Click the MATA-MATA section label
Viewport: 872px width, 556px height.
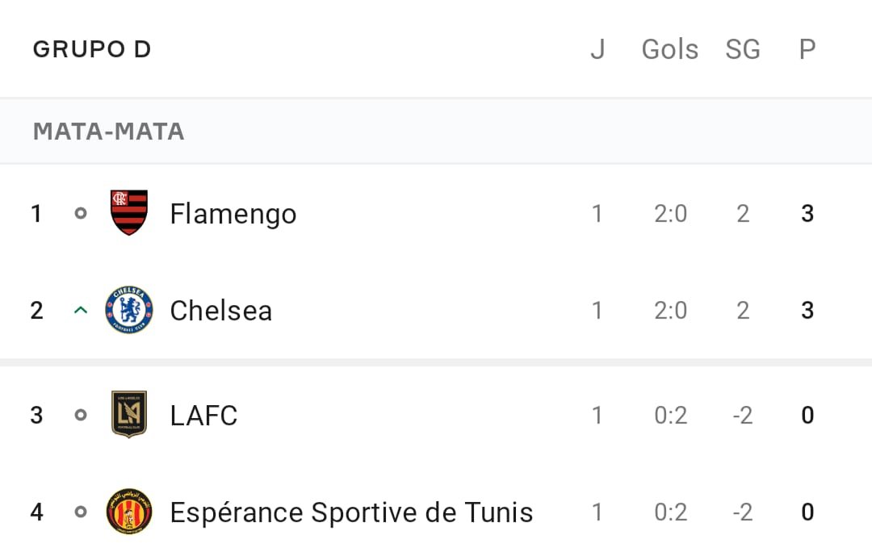108,132
